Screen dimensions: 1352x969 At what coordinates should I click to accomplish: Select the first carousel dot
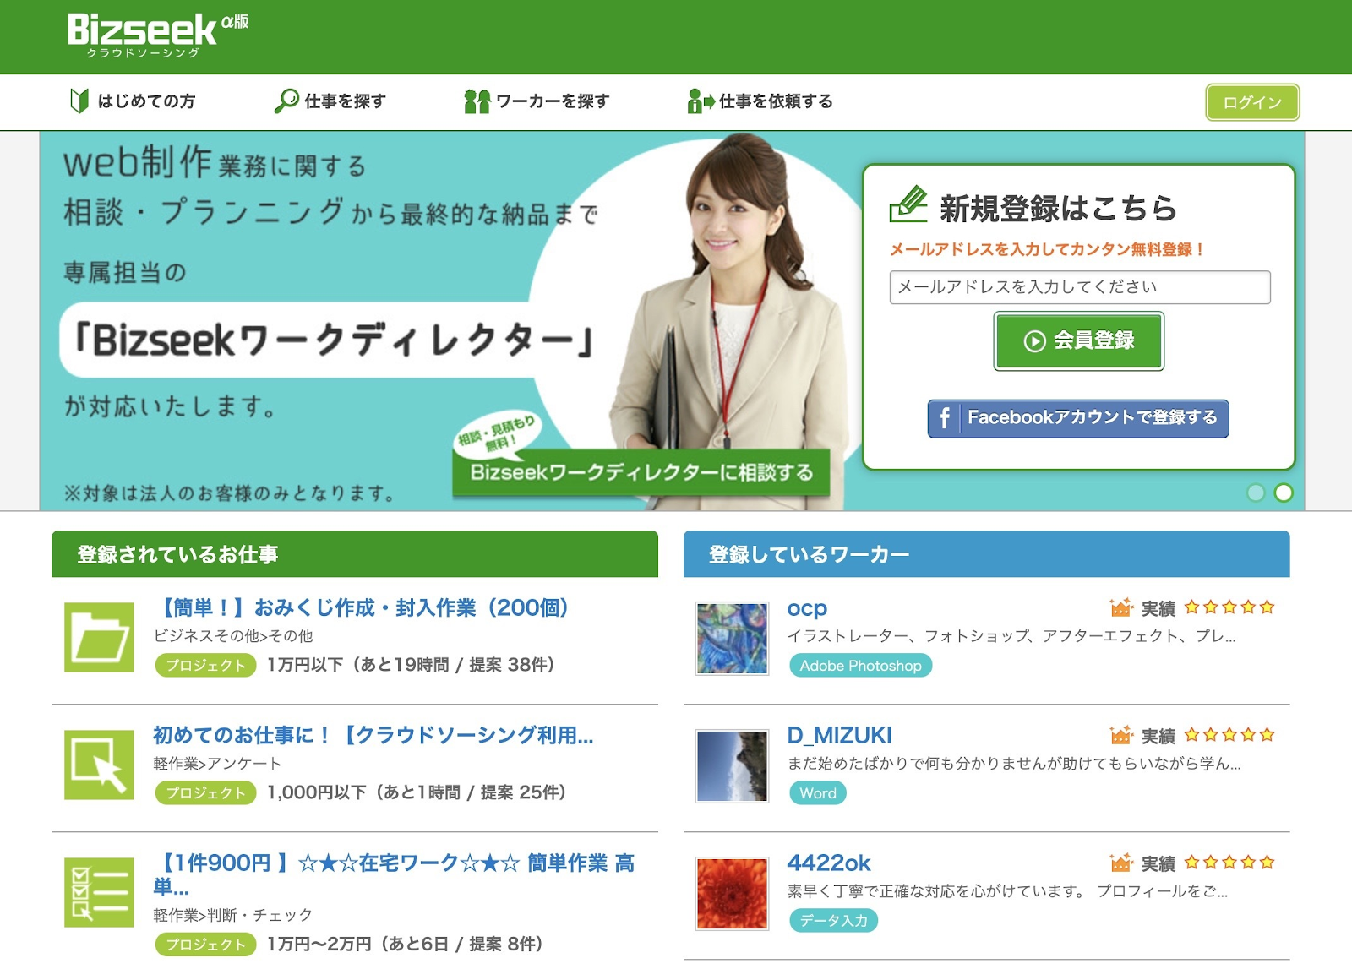coord(1257,493)
